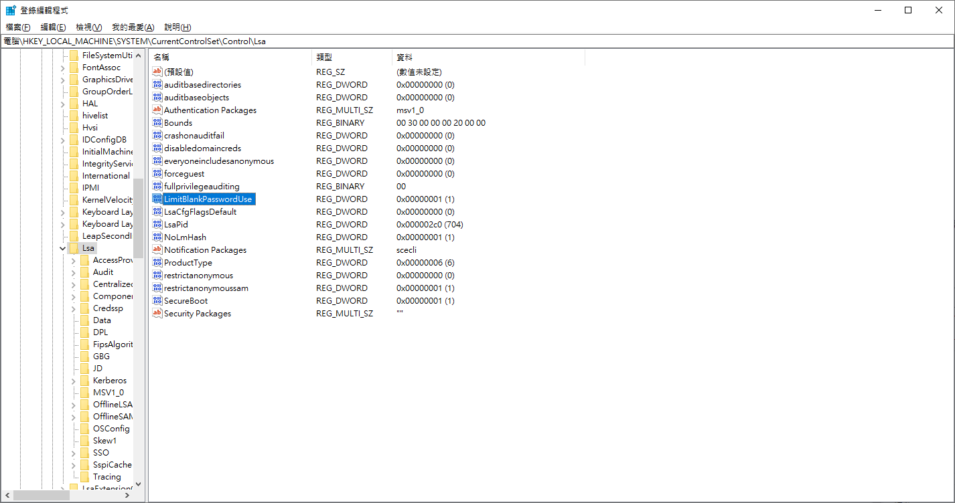
Task: Click the DWORD icon beside NoLmHash
Action: [x=157, y=237]
